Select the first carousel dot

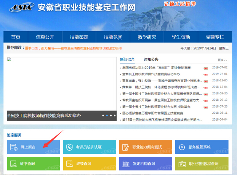coord(103,116)
